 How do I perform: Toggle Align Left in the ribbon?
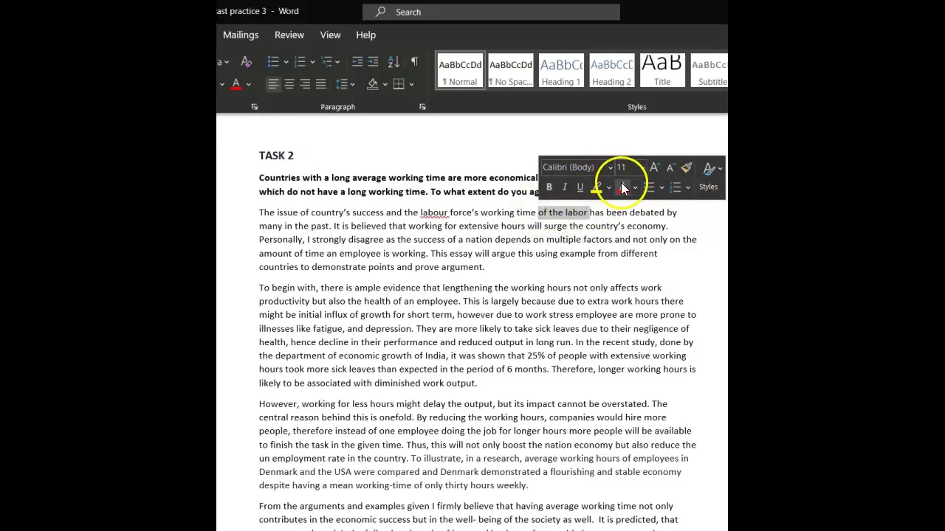[x=273, y=84]
